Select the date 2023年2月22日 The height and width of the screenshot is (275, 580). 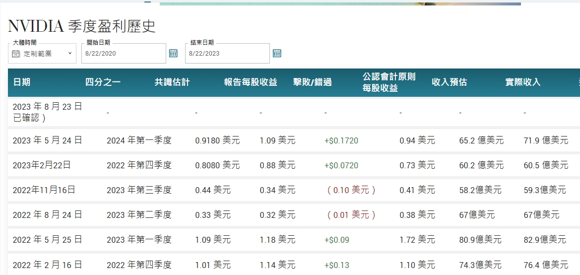(42, 165)
